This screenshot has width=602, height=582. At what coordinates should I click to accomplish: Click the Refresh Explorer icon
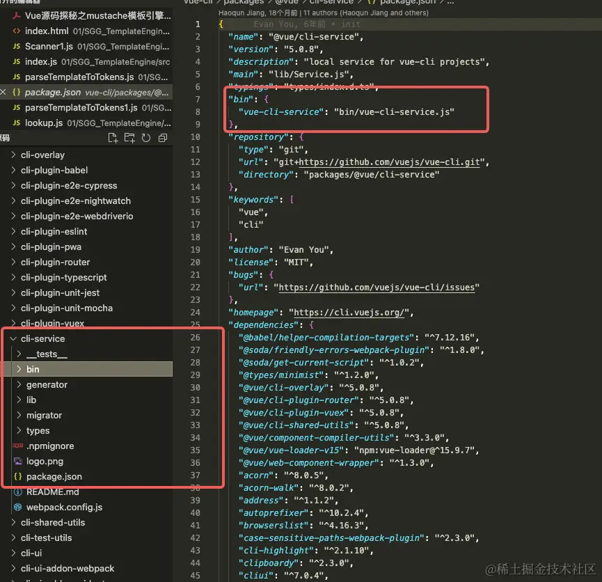point(146,138)
